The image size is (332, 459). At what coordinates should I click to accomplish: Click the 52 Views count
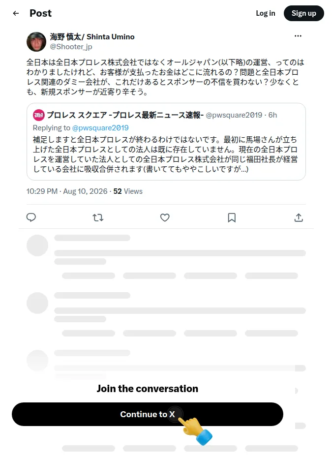click(128, 191)
